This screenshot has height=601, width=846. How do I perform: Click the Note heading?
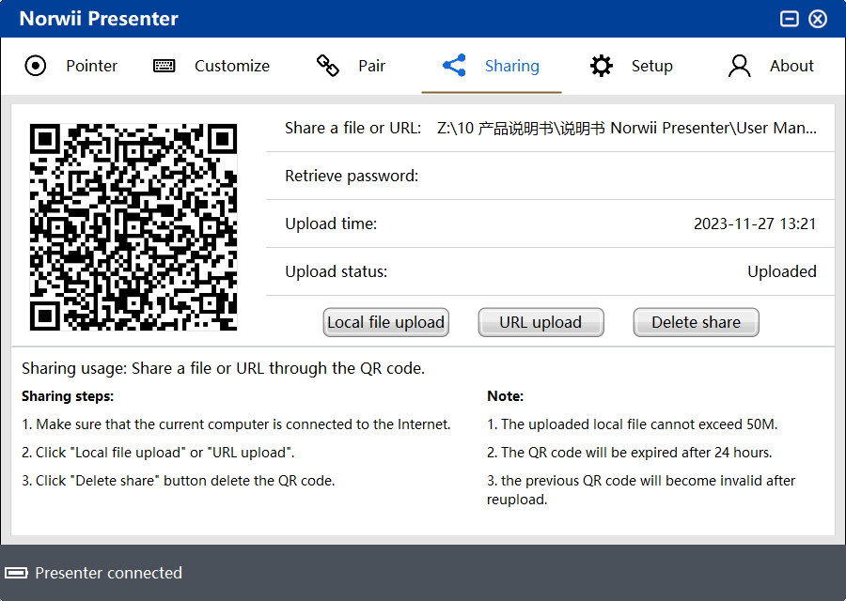click(505, 396)
